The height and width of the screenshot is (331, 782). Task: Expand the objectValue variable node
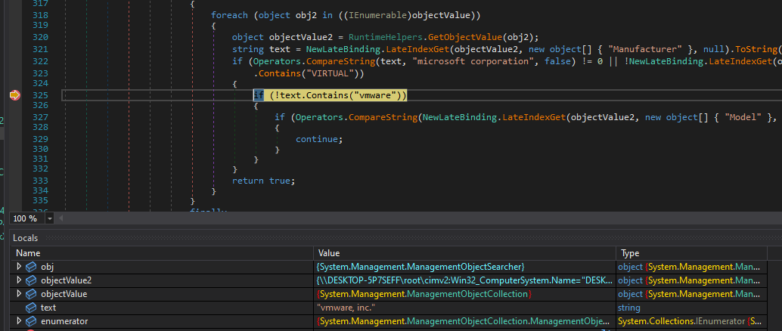click(19, 294)
